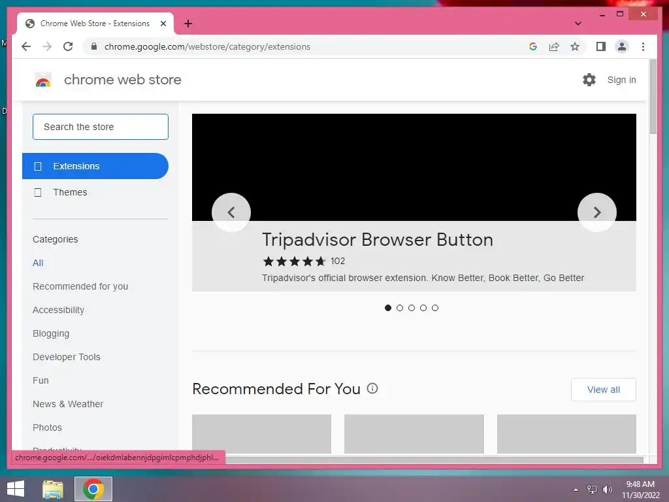The height and width of the screenshot is (502, 669).
Task: Open the Photos category
Action: click(x=47, y=427)
